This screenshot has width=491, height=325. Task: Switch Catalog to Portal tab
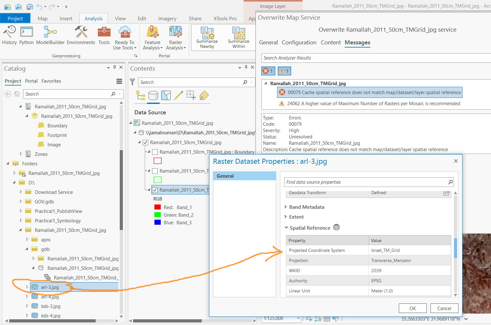pyautogui.click(x=31, y=81)
